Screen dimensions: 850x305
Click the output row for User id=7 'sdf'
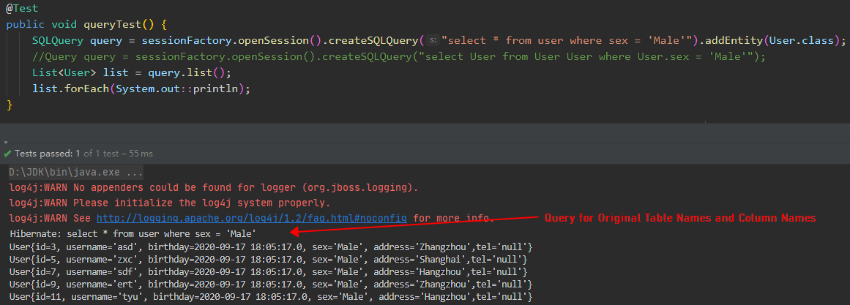click(269, 272)
